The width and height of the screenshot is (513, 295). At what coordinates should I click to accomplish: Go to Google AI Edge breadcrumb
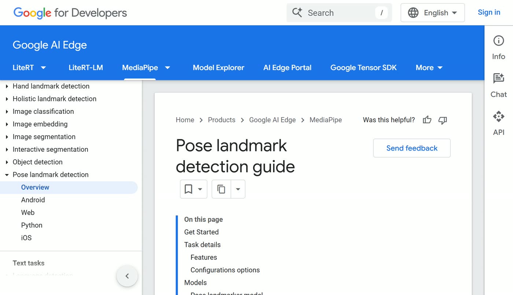(x=272, y=120)
